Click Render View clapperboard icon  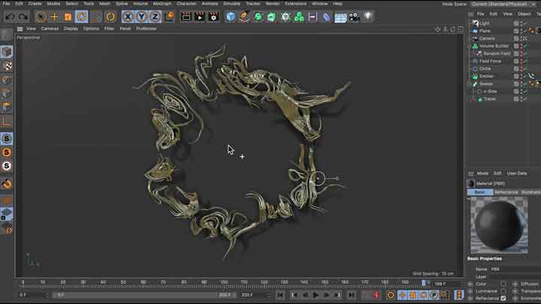[x=186, y=17]
